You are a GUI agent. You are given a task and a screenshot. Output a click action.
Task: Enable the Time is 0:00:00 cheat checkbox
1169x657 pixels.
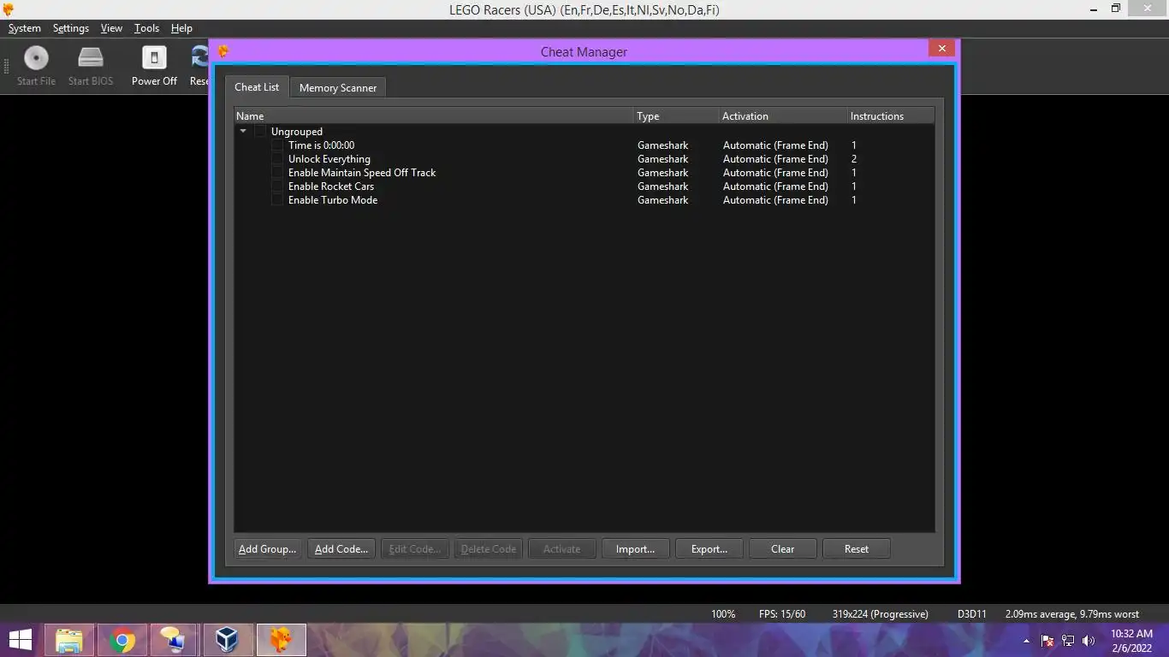(277, 145)
